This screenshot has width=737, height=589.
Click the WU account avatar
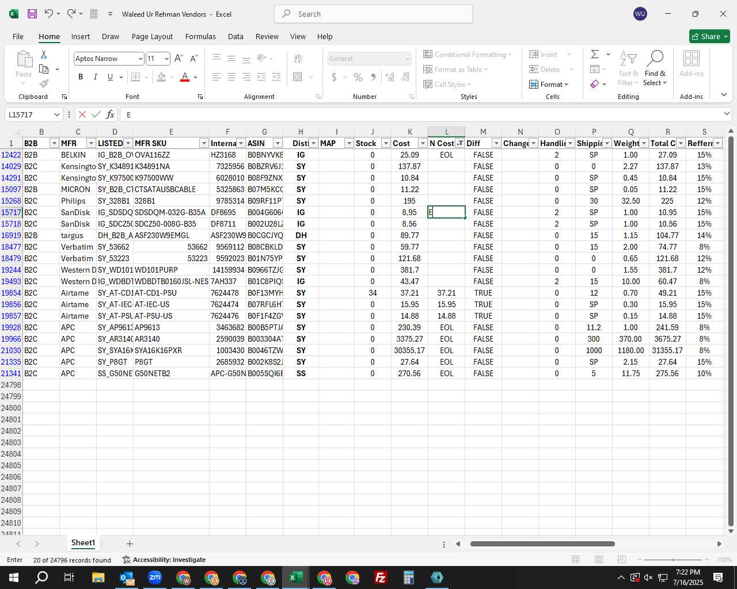pyautogui.click(x=640, y=14)
